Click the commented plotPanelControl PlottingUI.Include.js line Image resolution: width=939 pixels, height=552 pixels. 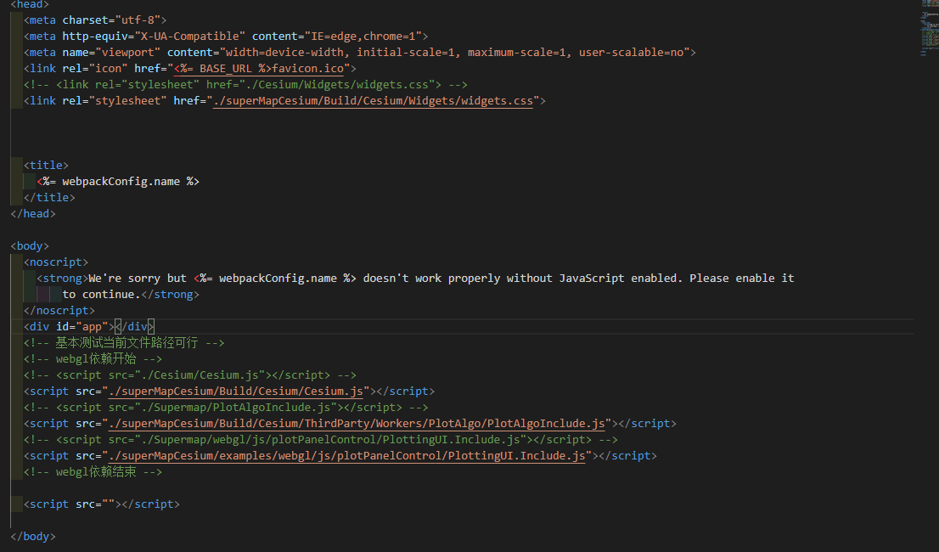tap(321, 440)
